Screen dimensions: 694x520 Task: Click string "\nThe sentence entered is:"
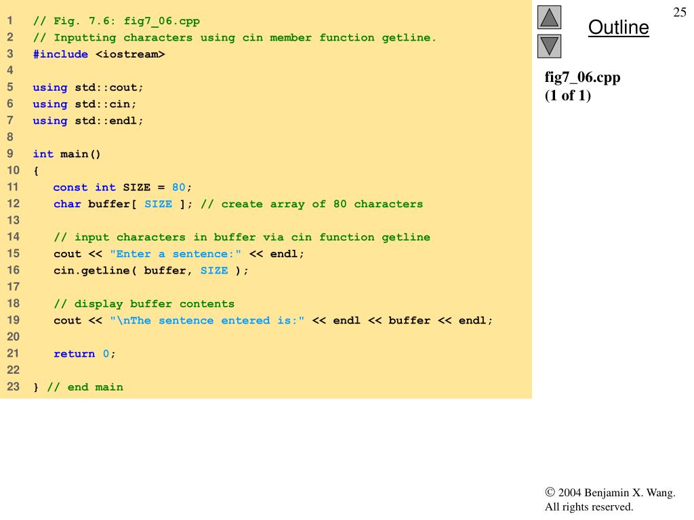pyautogui.click(x=207, y=320)
